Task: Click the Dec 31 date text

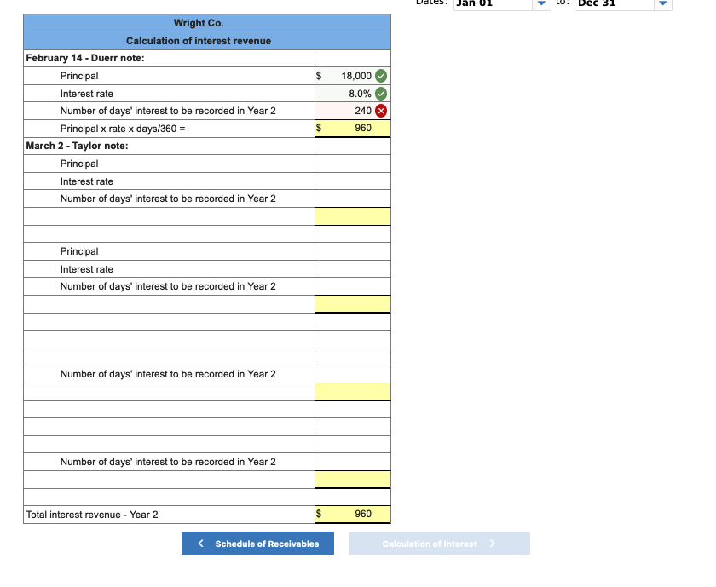Action: [x=597, y=3]
